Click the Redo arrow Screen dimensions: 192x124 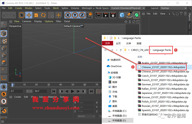[x=12, y=15]
